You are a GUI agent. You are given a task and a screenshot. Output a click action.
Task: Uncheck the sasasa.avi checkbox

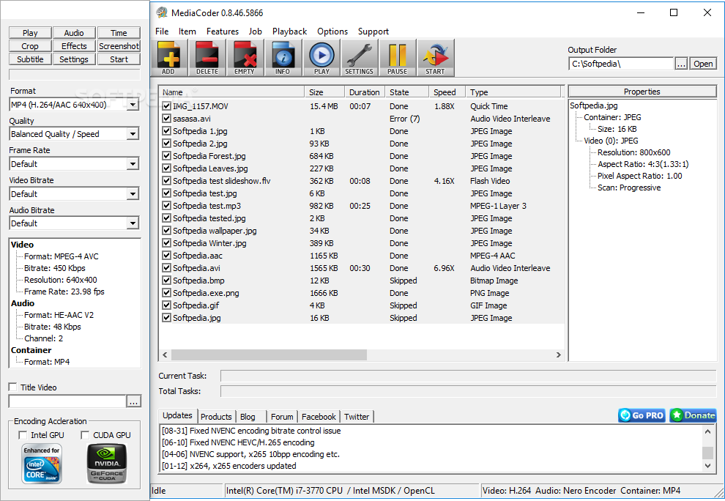coord(166,119)
